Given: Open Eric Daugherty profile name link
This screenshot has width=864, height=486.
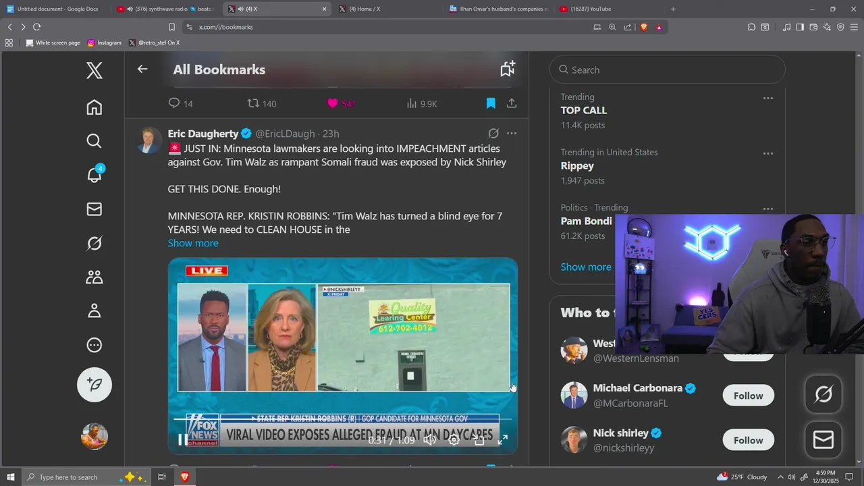Looking at the screenshot, I should [x=203, y=134].
